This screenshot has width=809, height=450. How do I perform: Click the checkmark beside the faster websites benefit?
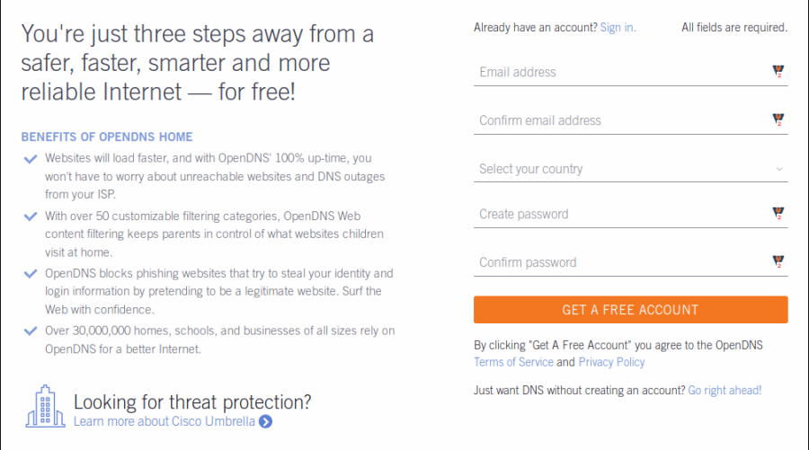pyautogui.click(x=31, y=159)
